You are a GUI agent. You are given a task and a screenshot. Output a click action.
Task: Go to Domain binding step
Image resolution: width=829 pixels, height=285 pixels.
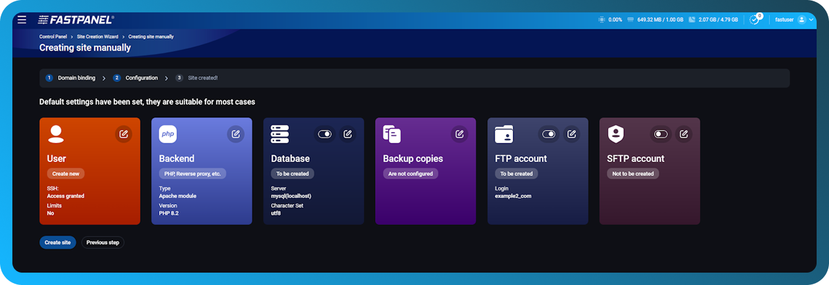[76, 79]
